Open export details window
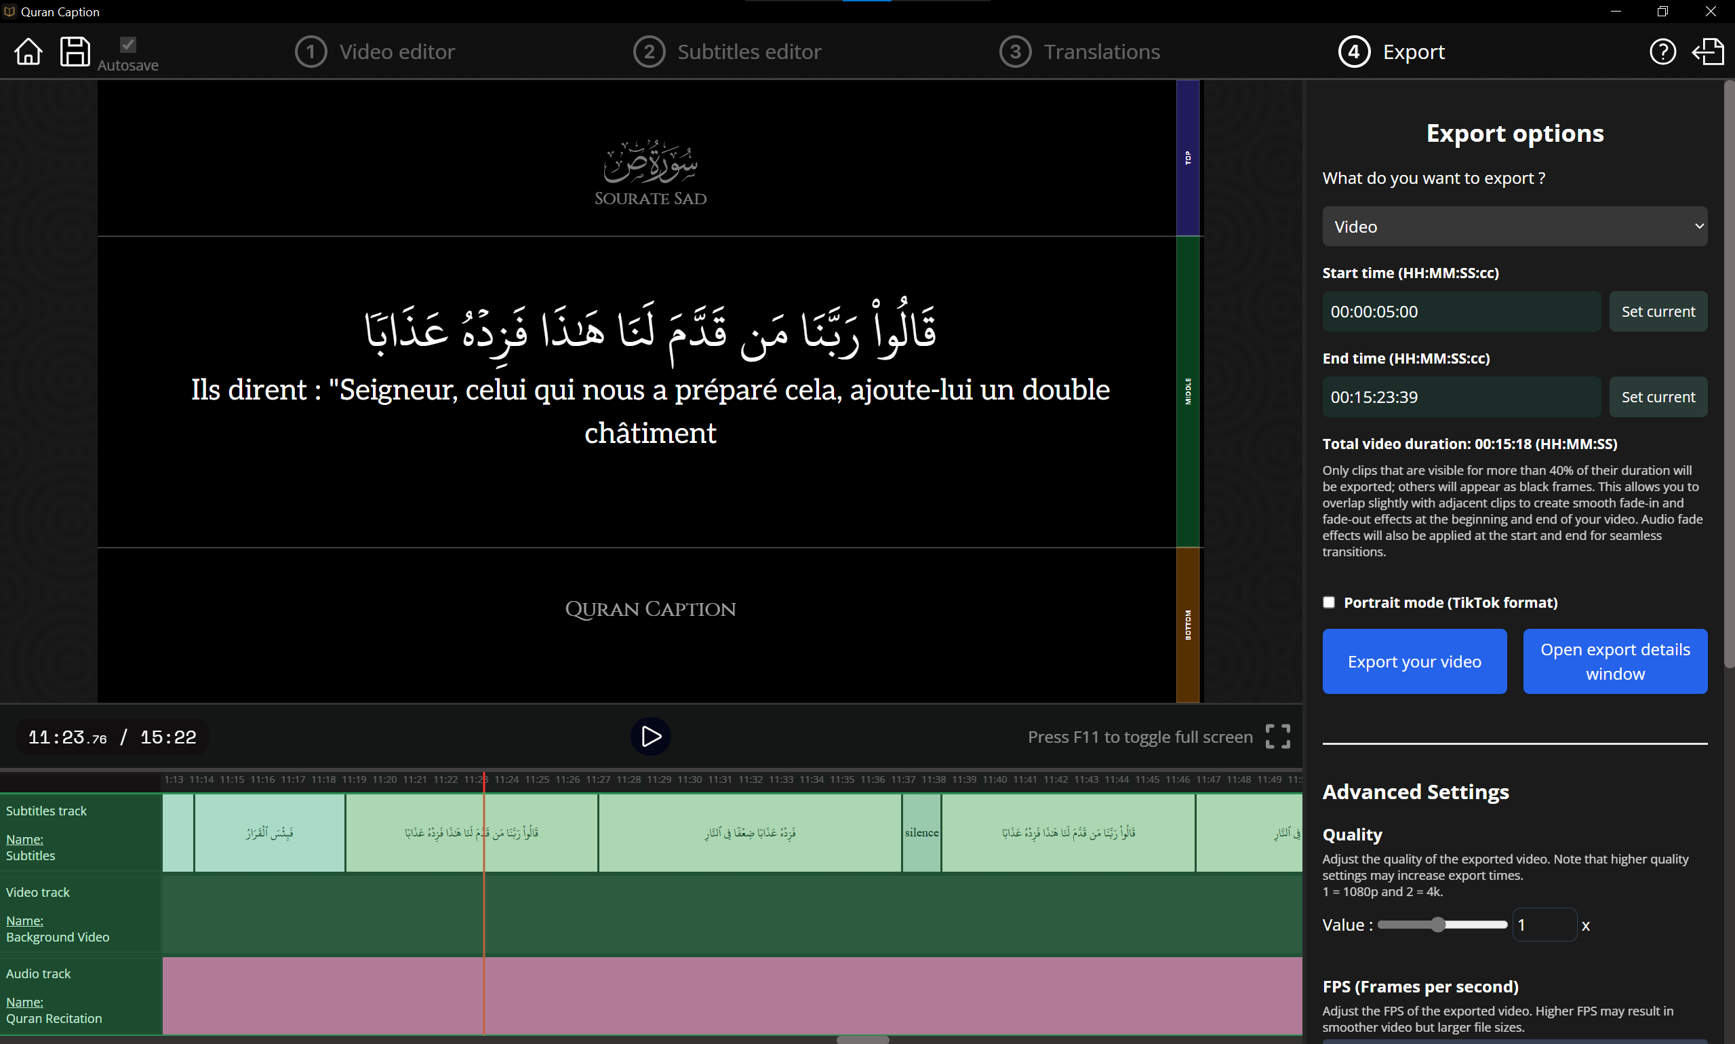Screen dimensions: 1735x1044 (x=1615, y=661)
